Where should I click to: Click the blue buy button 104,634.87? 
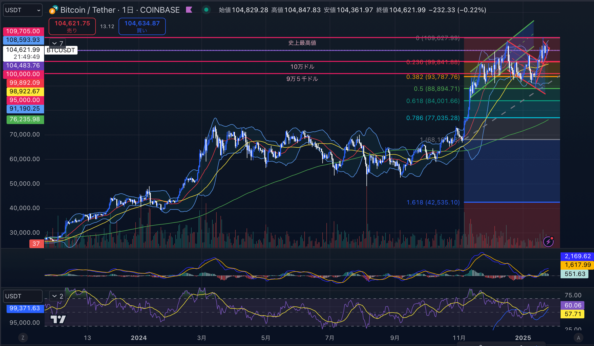pos(142,26)
